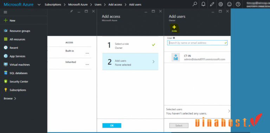
Task: Close the Add access blade
Action: click(160, 11)
